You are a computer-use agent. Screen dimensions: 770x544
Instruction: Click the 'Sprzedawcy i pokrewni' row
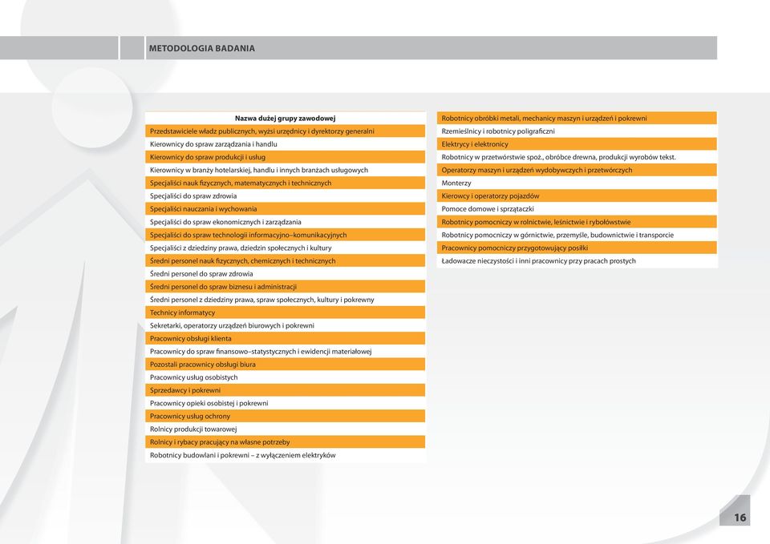285,390
